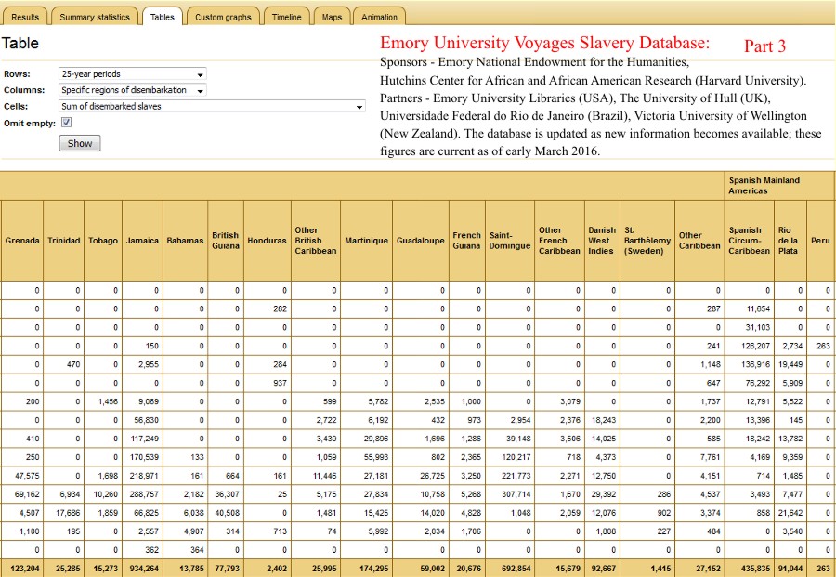Click the Jamaica total cell 934,264
The width and height of the screenshot is (836, 577).
point(142,569)
